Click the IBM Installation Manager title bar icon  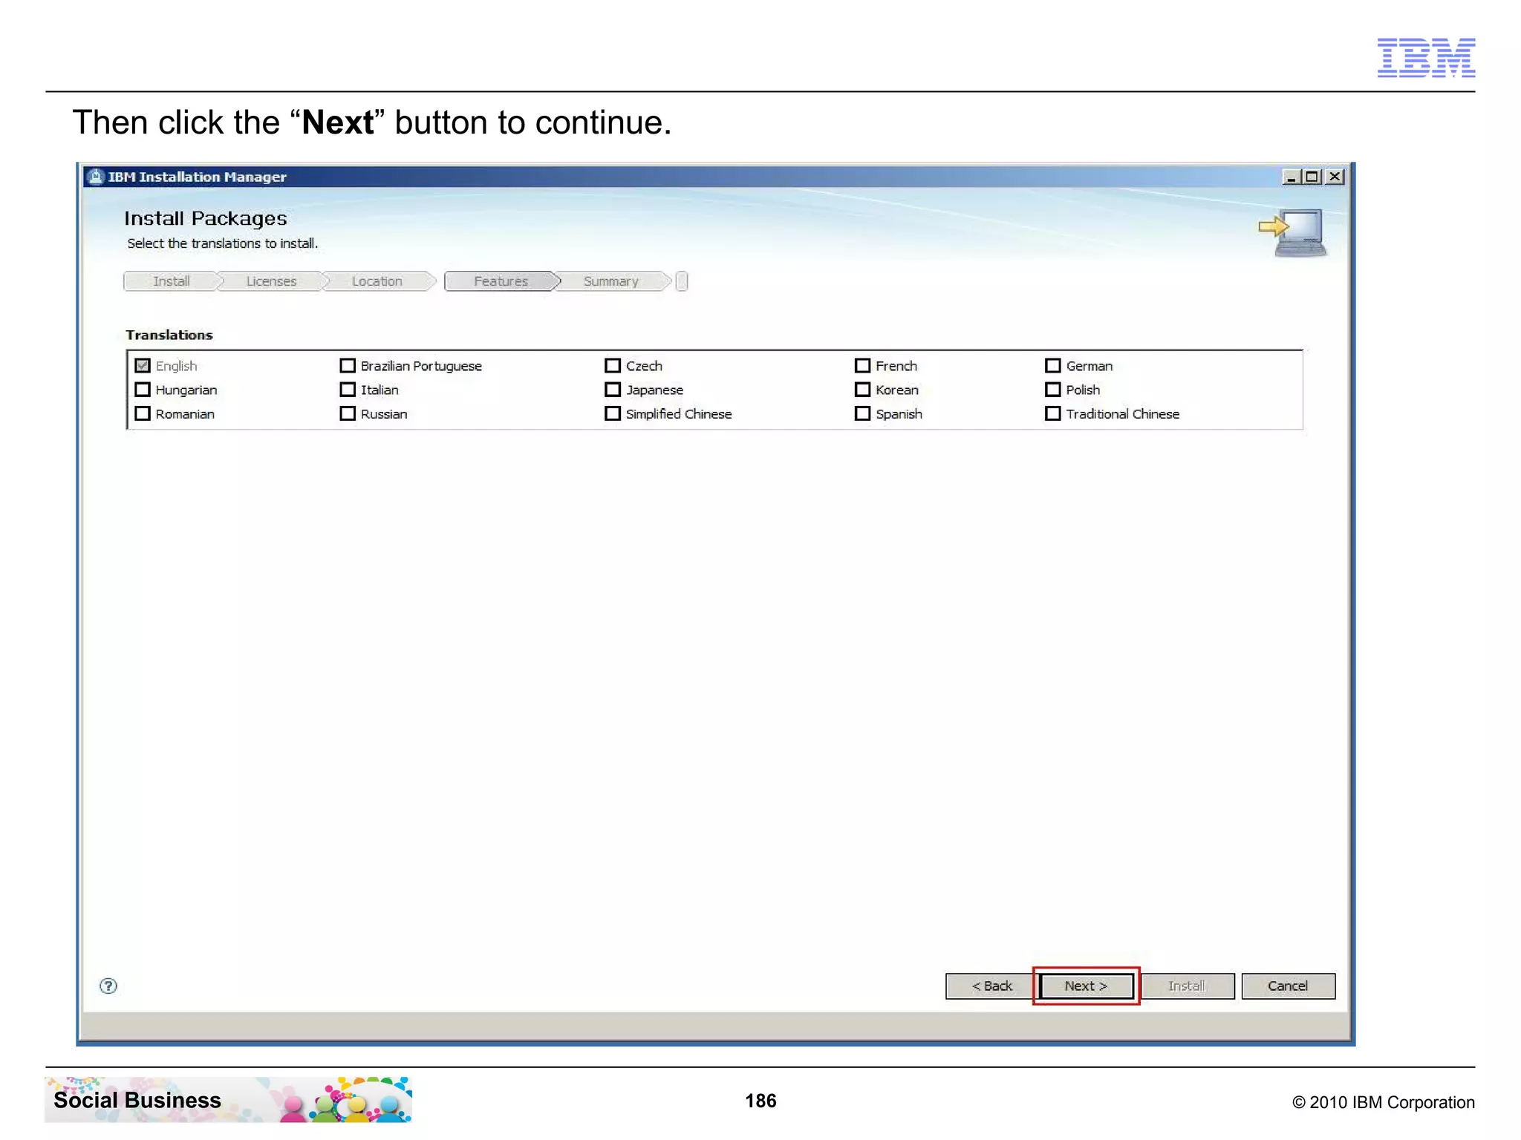96,177
